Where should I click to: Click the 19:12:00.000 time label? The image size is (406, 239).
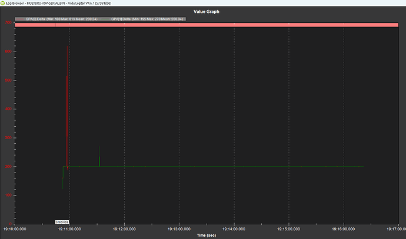(x=124, y=229)
